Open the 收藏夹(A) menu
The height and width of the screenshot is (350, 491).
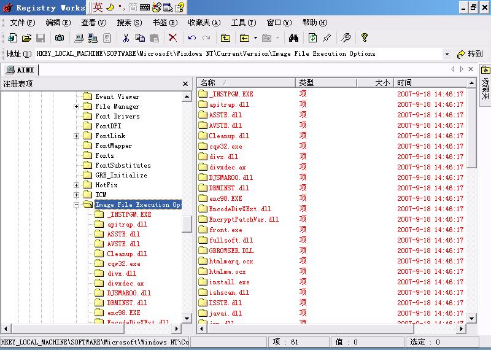pyautogui.click(x=204, y=23)
